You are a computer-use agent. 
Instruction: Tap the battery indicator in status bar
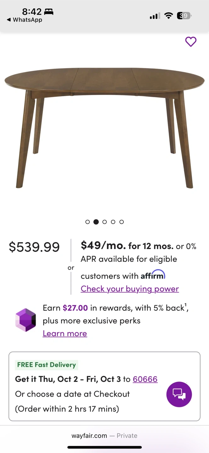(184, 16)
